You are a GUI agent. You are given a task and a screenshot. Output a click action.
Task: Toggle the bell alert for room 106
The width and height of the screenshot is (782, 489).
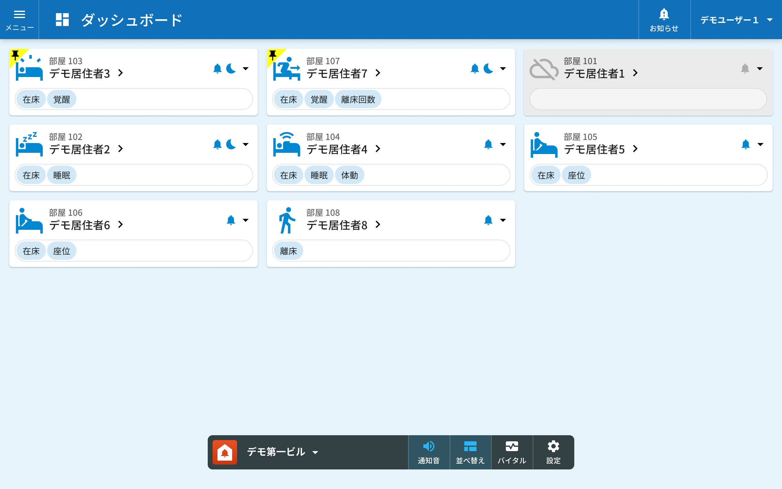tap(231, 220)
